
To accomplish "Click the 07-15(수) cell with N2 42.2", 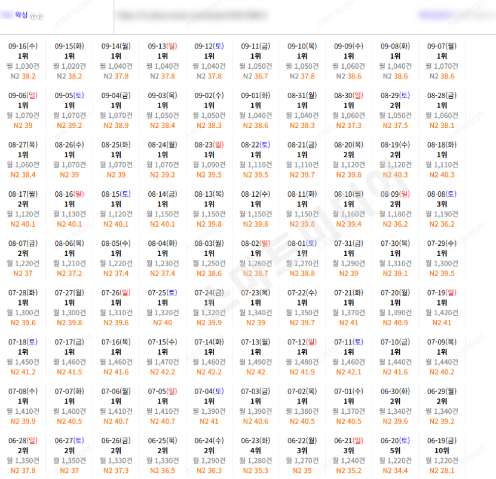I will [163, 357].
